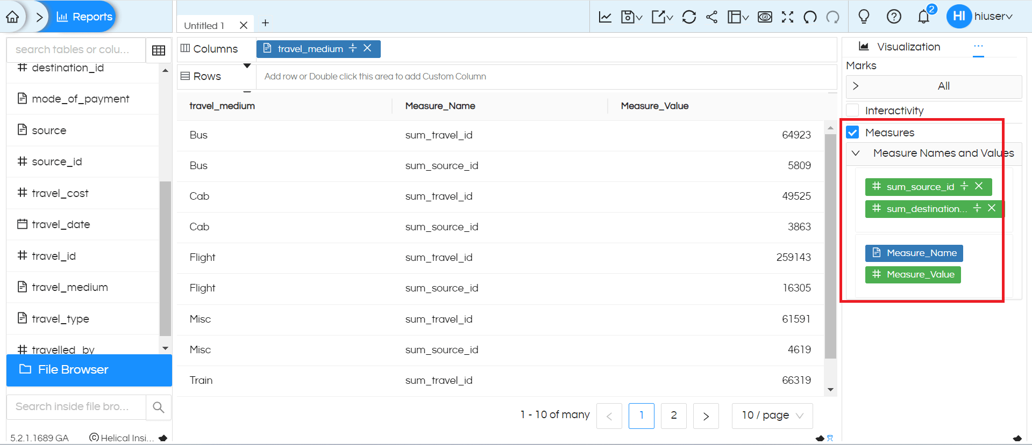This screenshot has width=1032, height=445.
Task: Collapse Measure Names and Values section
Action: pos(856,153)
